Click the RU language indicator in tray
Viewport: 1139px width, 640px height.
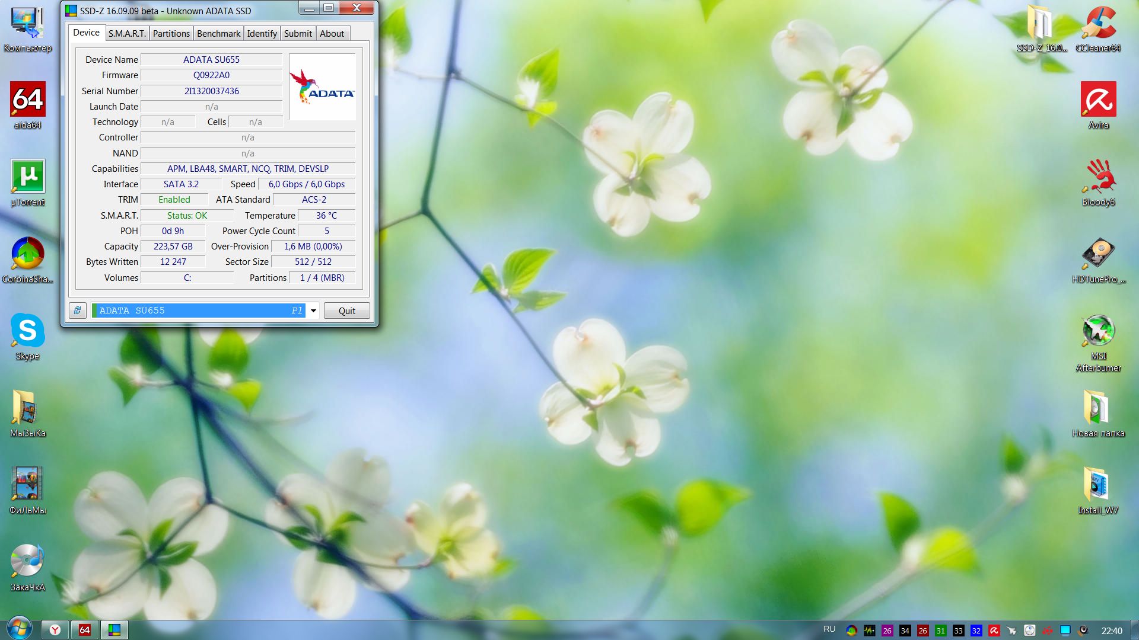coord(829,629)
